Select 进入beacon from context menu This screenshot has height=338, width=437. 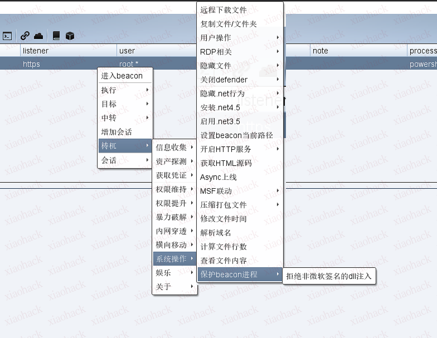(122, 76)
